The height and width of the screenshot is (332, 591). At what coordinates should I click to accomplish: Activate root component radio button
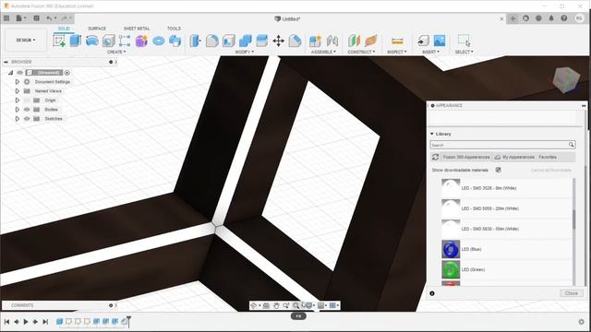click(x=67, y=73)
